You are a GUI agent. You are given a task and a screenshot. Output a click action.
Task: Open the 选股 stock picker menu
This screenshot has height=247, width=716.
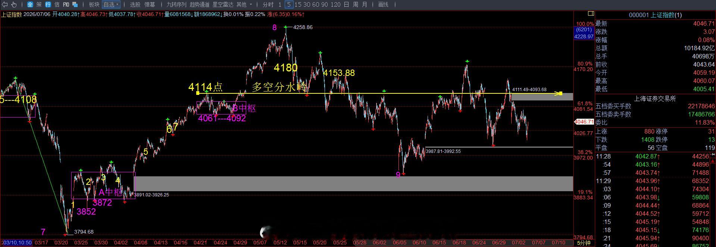click(x=135, y=4)
